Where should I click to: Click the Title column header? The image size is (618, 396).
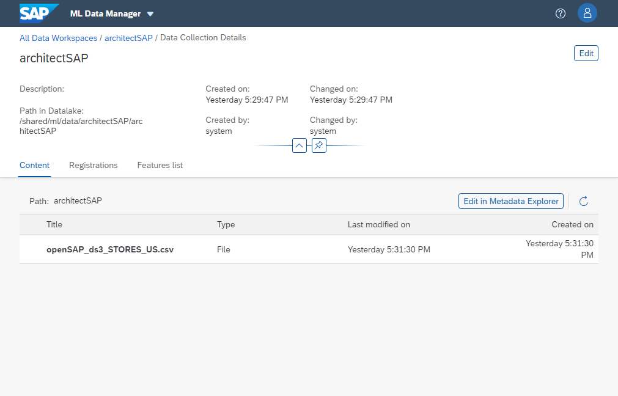(x=54, y=225)
